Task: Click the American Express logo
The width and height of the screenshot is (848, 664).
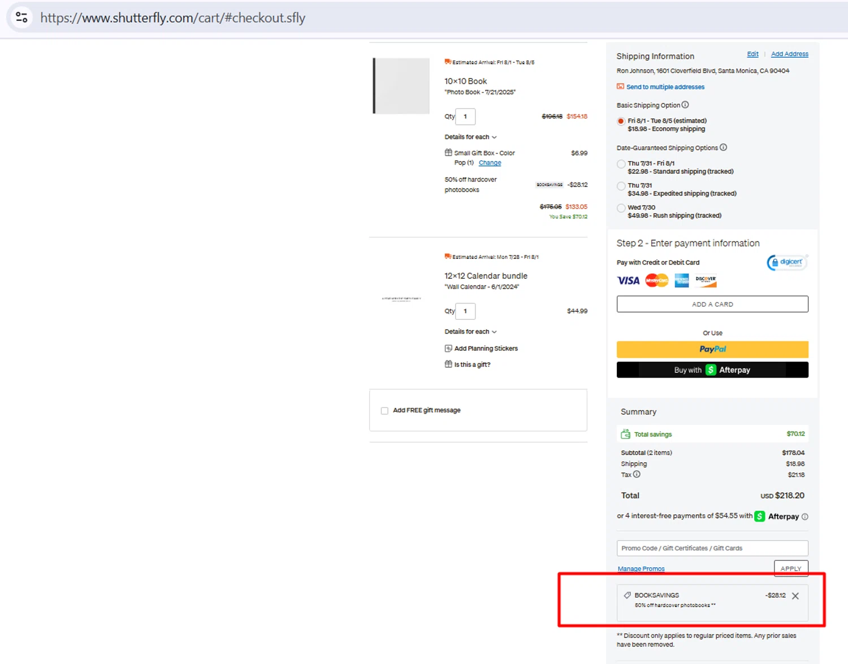Action: [x=682, y=280]
